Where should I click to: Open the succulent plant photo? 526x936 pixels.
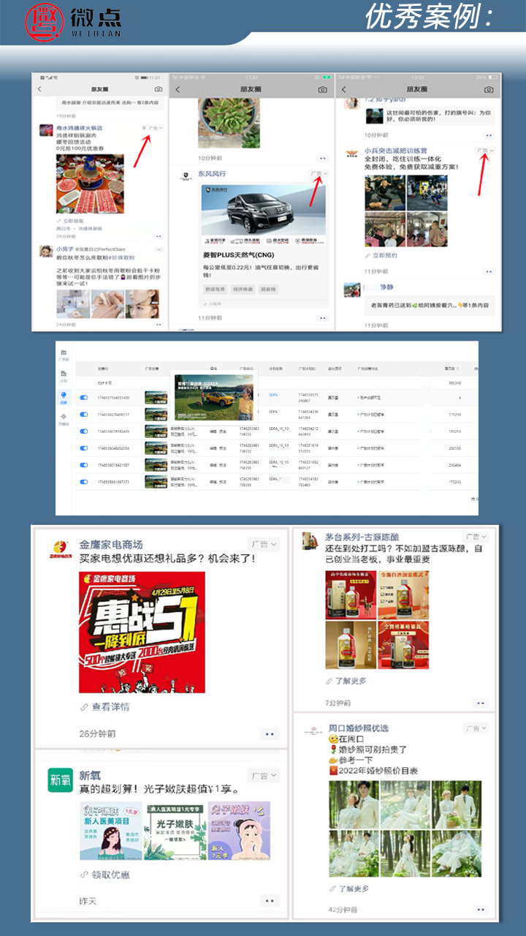coord(228,124)
